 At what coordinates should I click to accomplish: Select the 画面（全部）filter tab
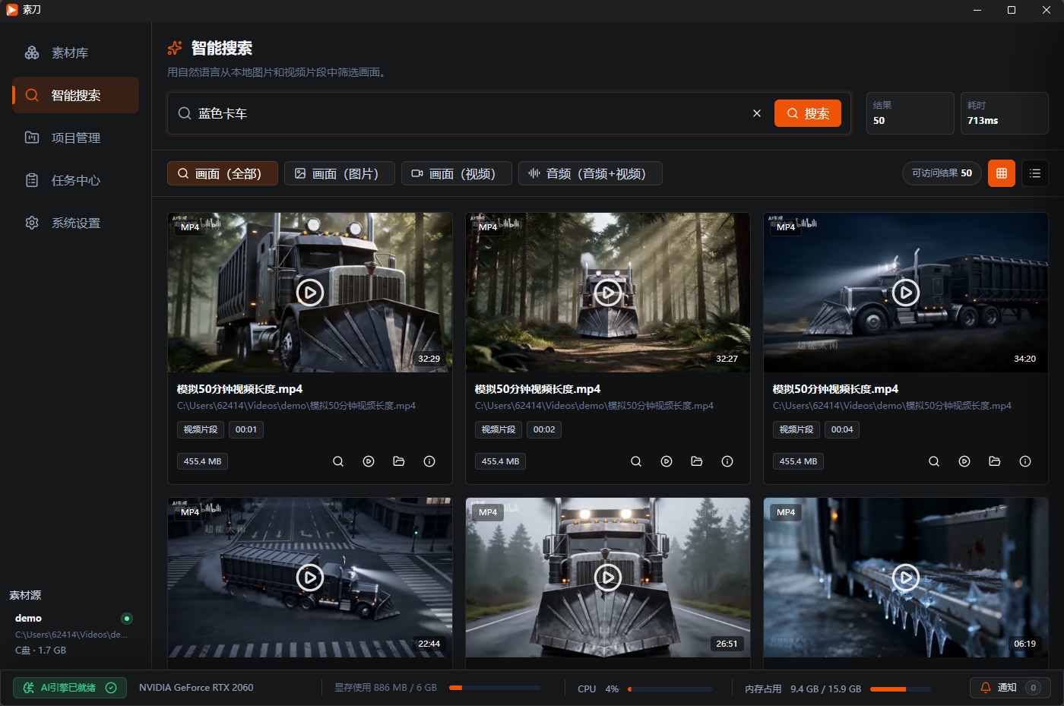coord(222,173)
